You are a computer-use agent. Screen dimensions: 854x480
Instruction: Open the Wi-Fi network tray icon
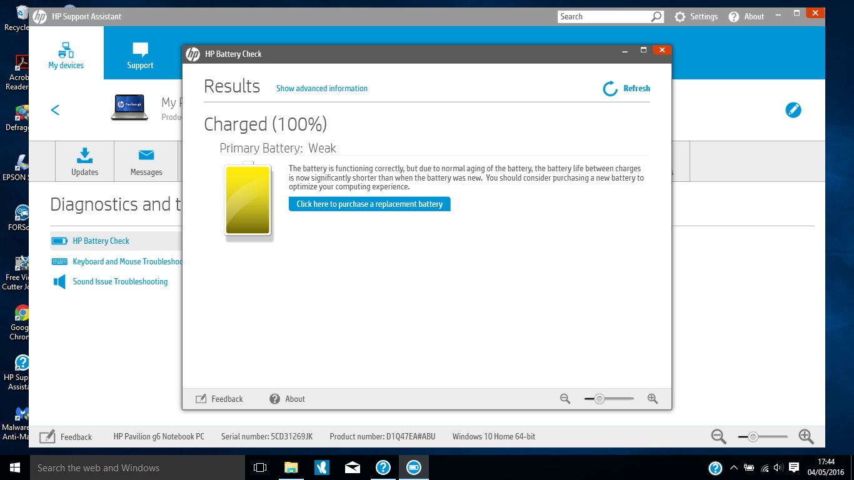764,467
